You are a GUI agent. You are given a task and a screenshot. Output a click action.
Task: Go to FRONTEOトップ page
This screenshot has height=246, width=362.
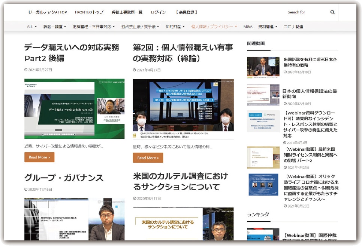89,12
